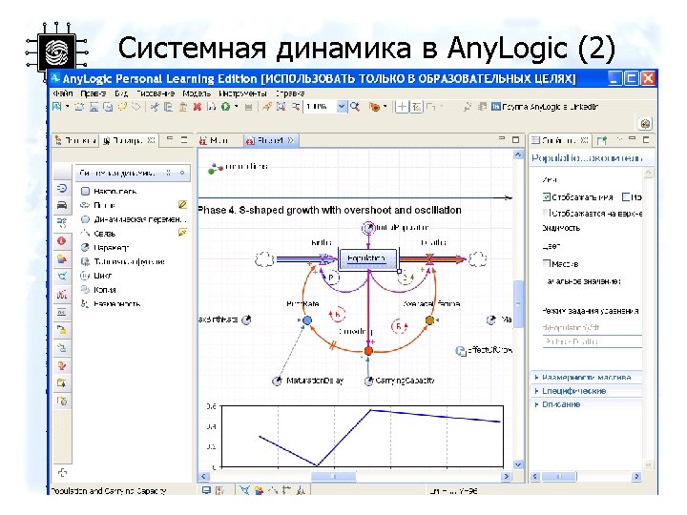Select Поток flow palette item
687x515 pixels.
(x=99, y=205)
